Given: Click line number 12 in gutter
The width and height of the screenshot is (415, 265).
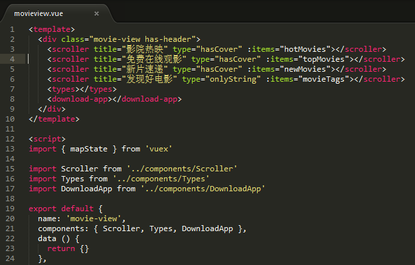Looking at the screenshot, I should pos(10,139).
